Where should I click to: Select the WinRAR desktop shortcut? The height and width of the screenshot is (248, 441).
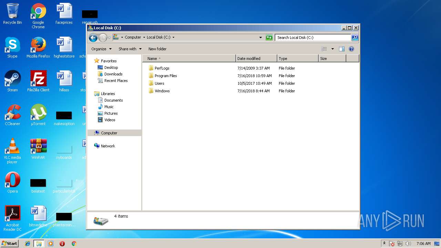38,149
